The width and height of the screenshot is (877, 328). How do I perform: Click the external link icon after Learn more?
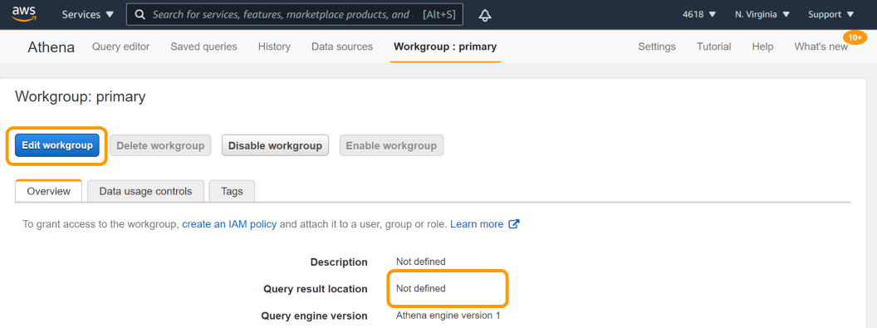pyautogui.click(x=513, y=224)
